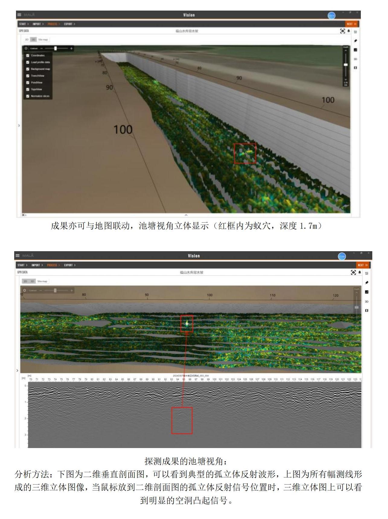The image size is (388, 519).
Task: Open the filter sliders icon in the lower window
Action: [367, 273]
